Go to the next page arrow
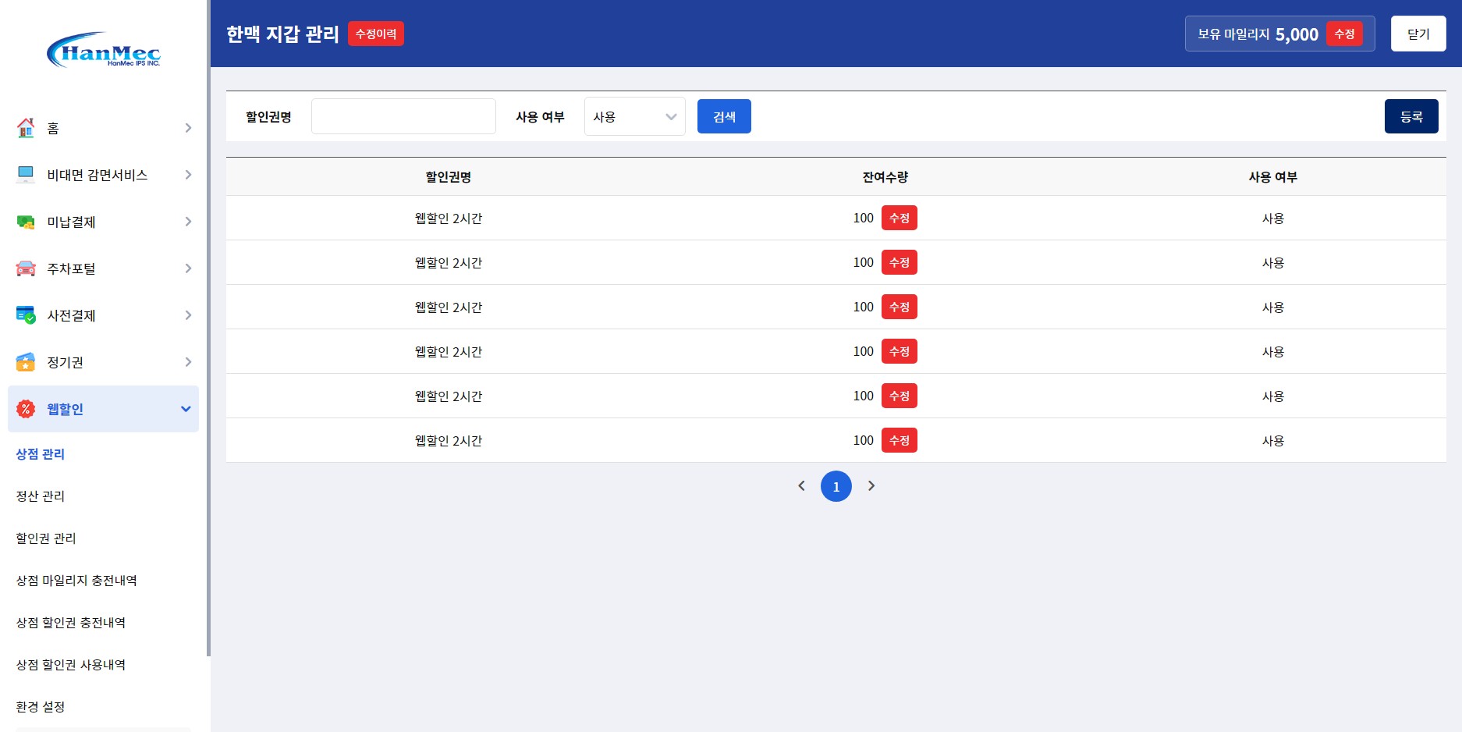This screenshot has width=1462, height=732. (871, 485)
